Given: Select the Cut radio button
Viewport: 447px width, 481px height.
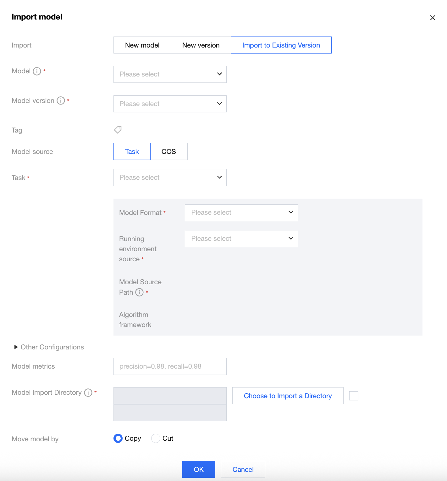Looking at the screenshot, I should coord(156,439).
